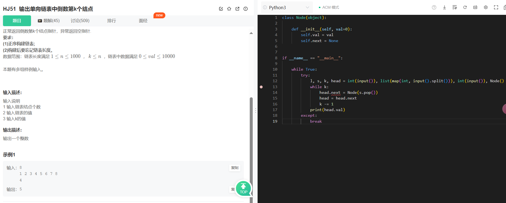The image size is (506, 203).
Task: Switch to the 面经 tab
Action: click(x=143, y=21)
